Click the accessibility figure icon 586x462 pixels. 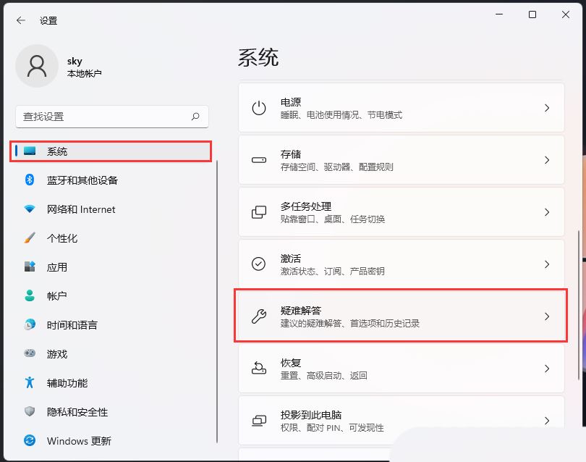pyautogui.click(x=30, y=382)
